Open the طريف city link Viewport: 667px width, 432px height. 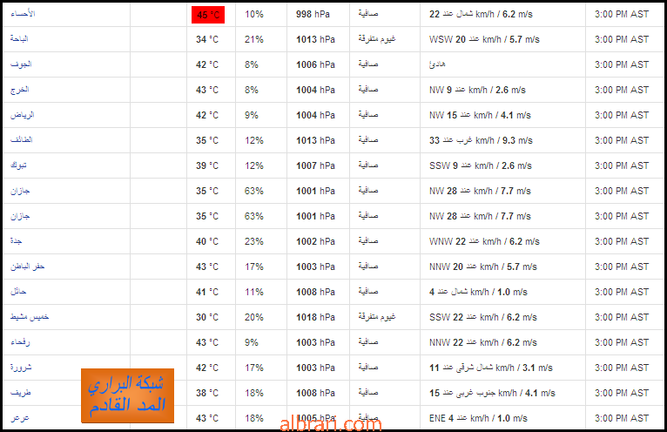tap(20, 393)
